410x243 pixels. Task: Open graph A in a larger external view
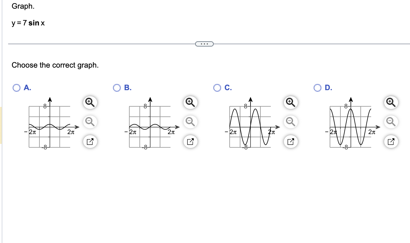click(x=90, y=142)
